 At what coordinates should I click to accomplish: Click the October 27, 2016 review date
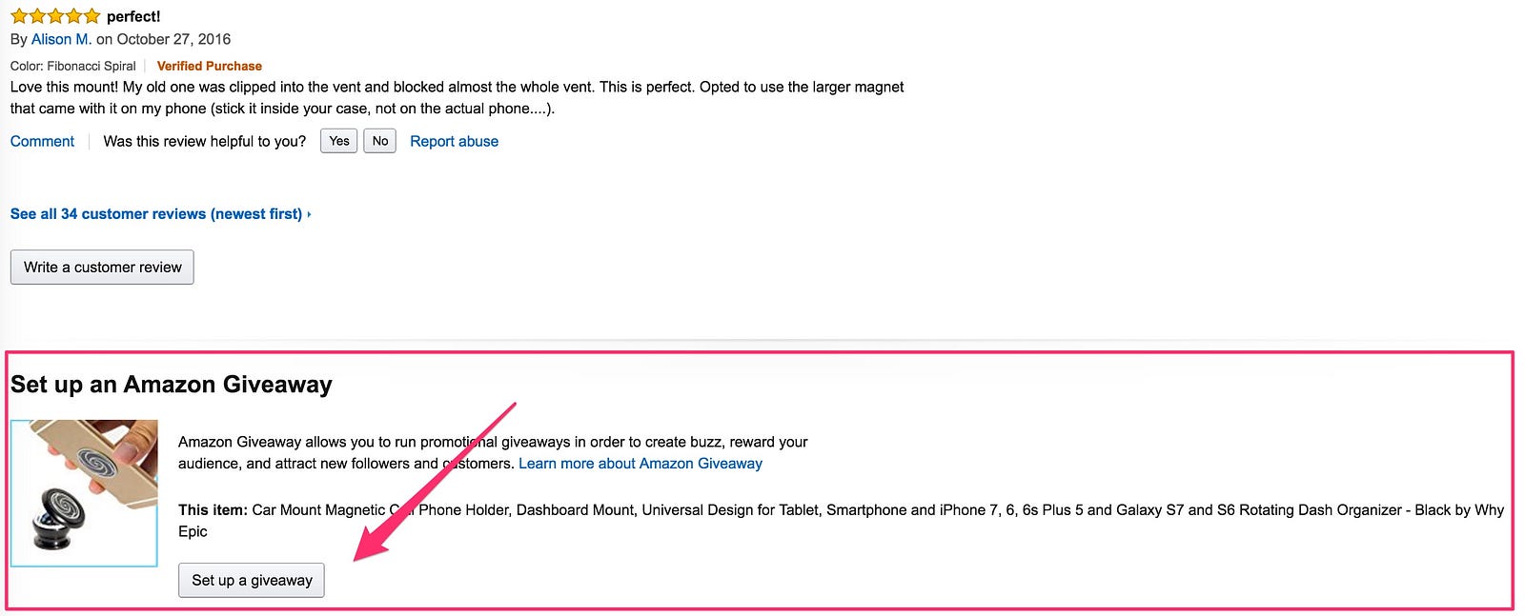[173, 39]
